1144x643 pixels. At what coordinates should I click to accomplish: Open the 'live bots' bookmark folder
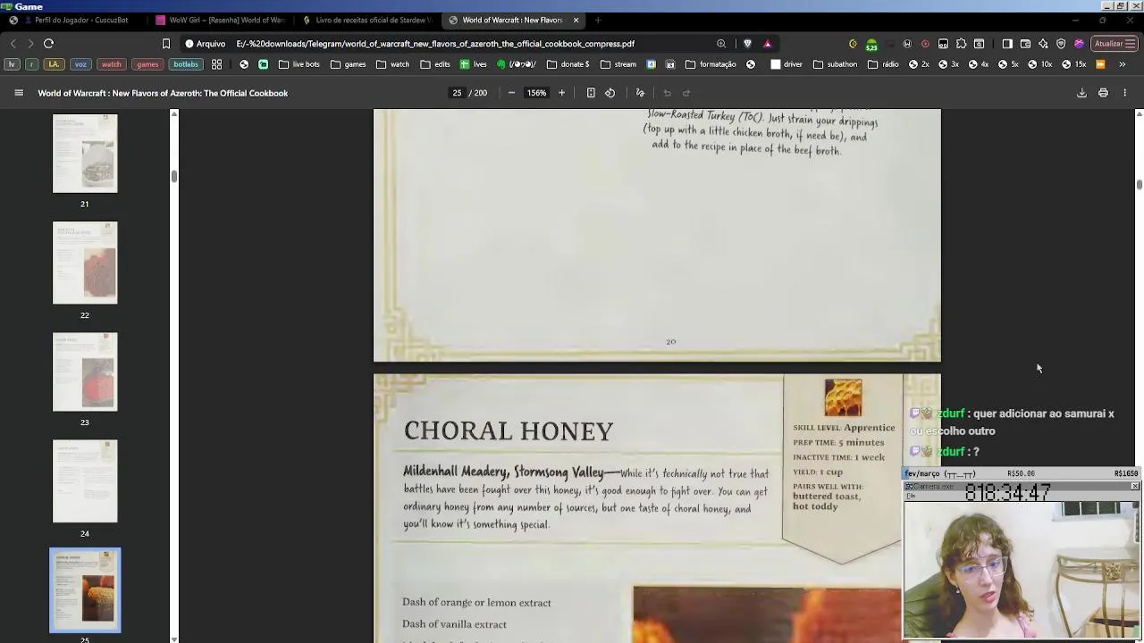299,64
